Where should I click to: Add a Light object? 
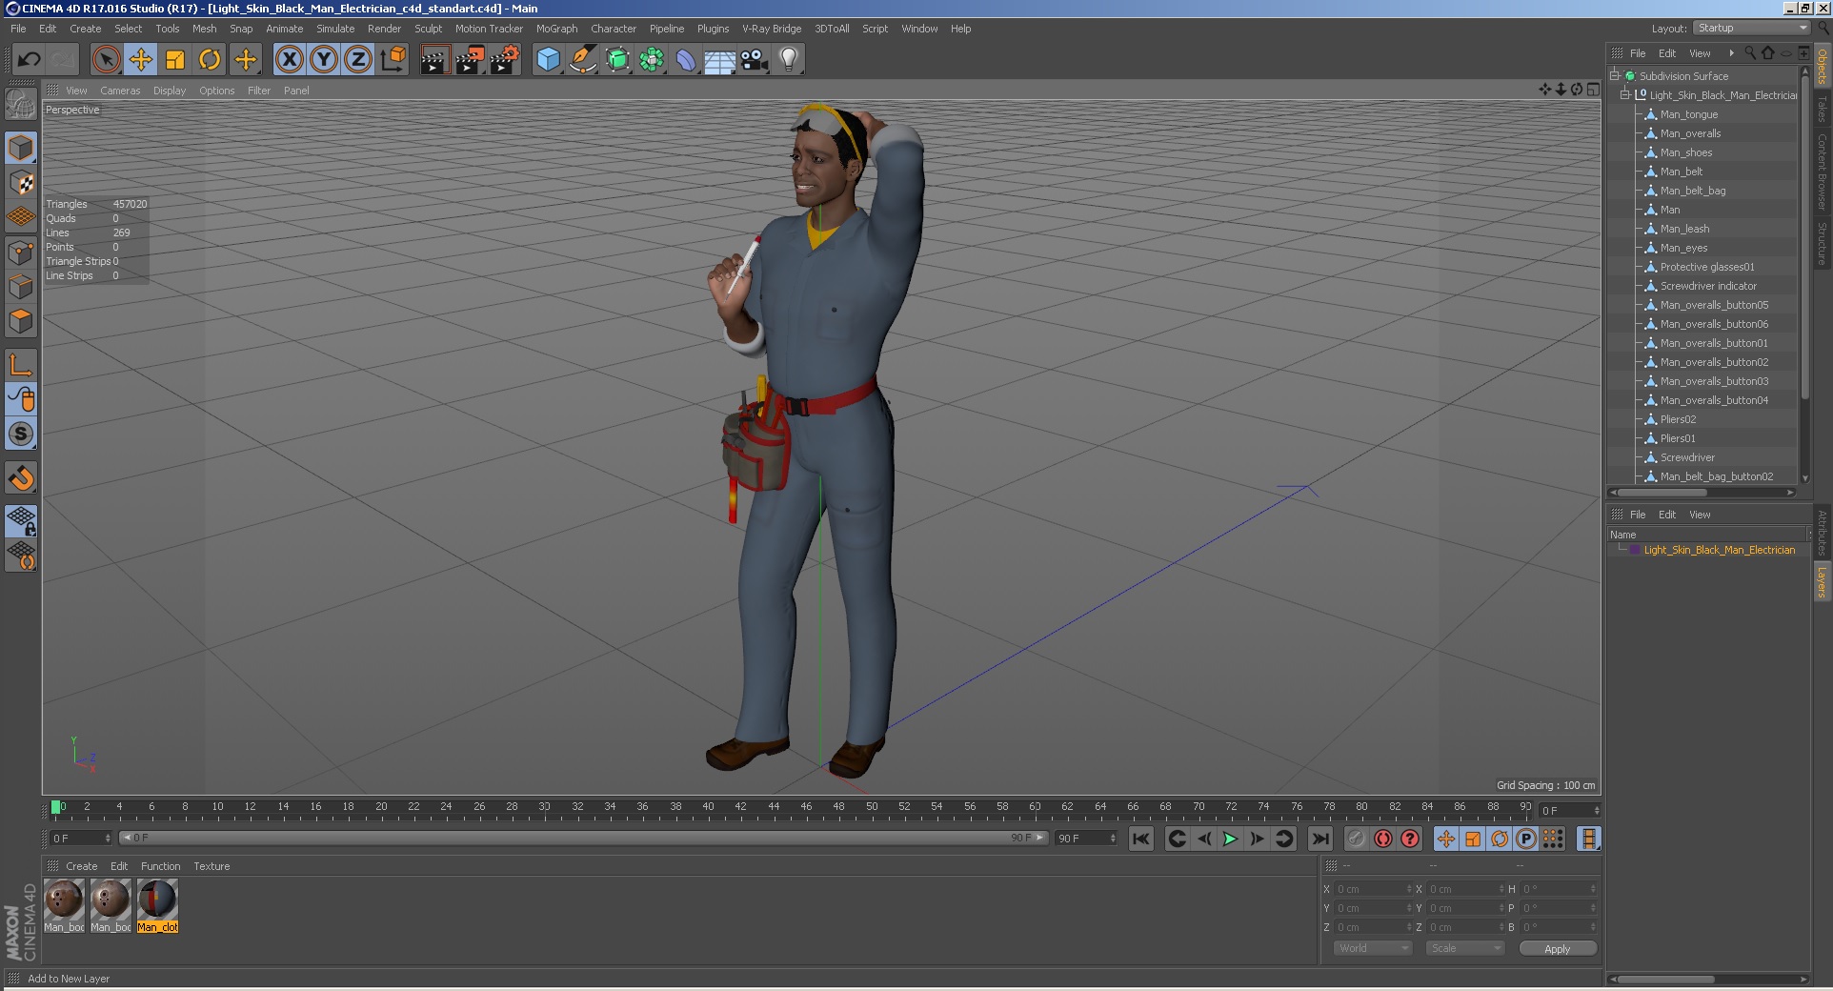pos(789,60)
